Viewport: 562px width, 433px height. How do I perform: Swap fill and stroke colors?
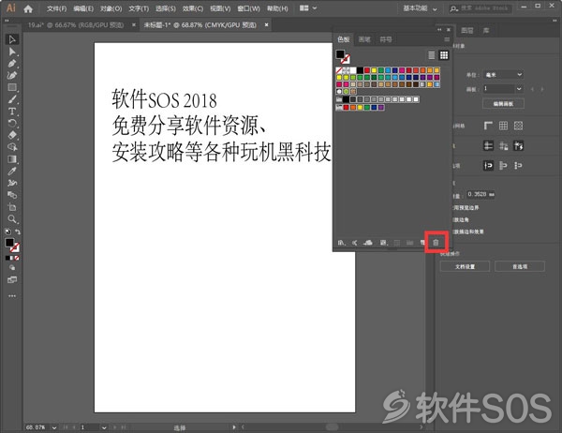[x=17, y=231]
